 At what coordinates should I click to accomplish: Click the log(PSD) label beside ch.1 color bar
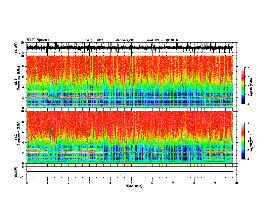251,87
